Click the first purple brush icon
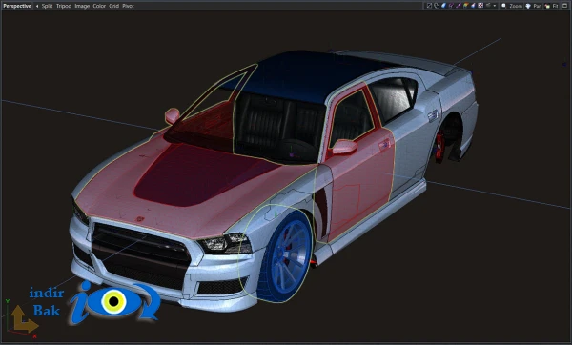Image resolution: width=572 pixels, height=345 pixels. [451, 6]
